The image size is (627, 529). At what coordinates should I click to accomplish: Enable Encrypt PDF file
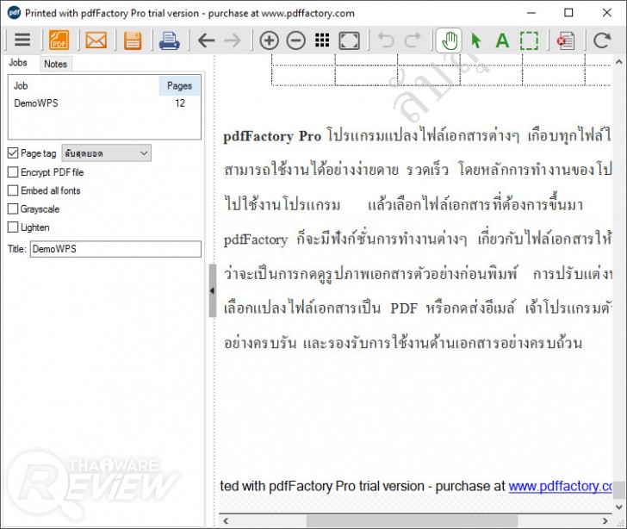13,172
